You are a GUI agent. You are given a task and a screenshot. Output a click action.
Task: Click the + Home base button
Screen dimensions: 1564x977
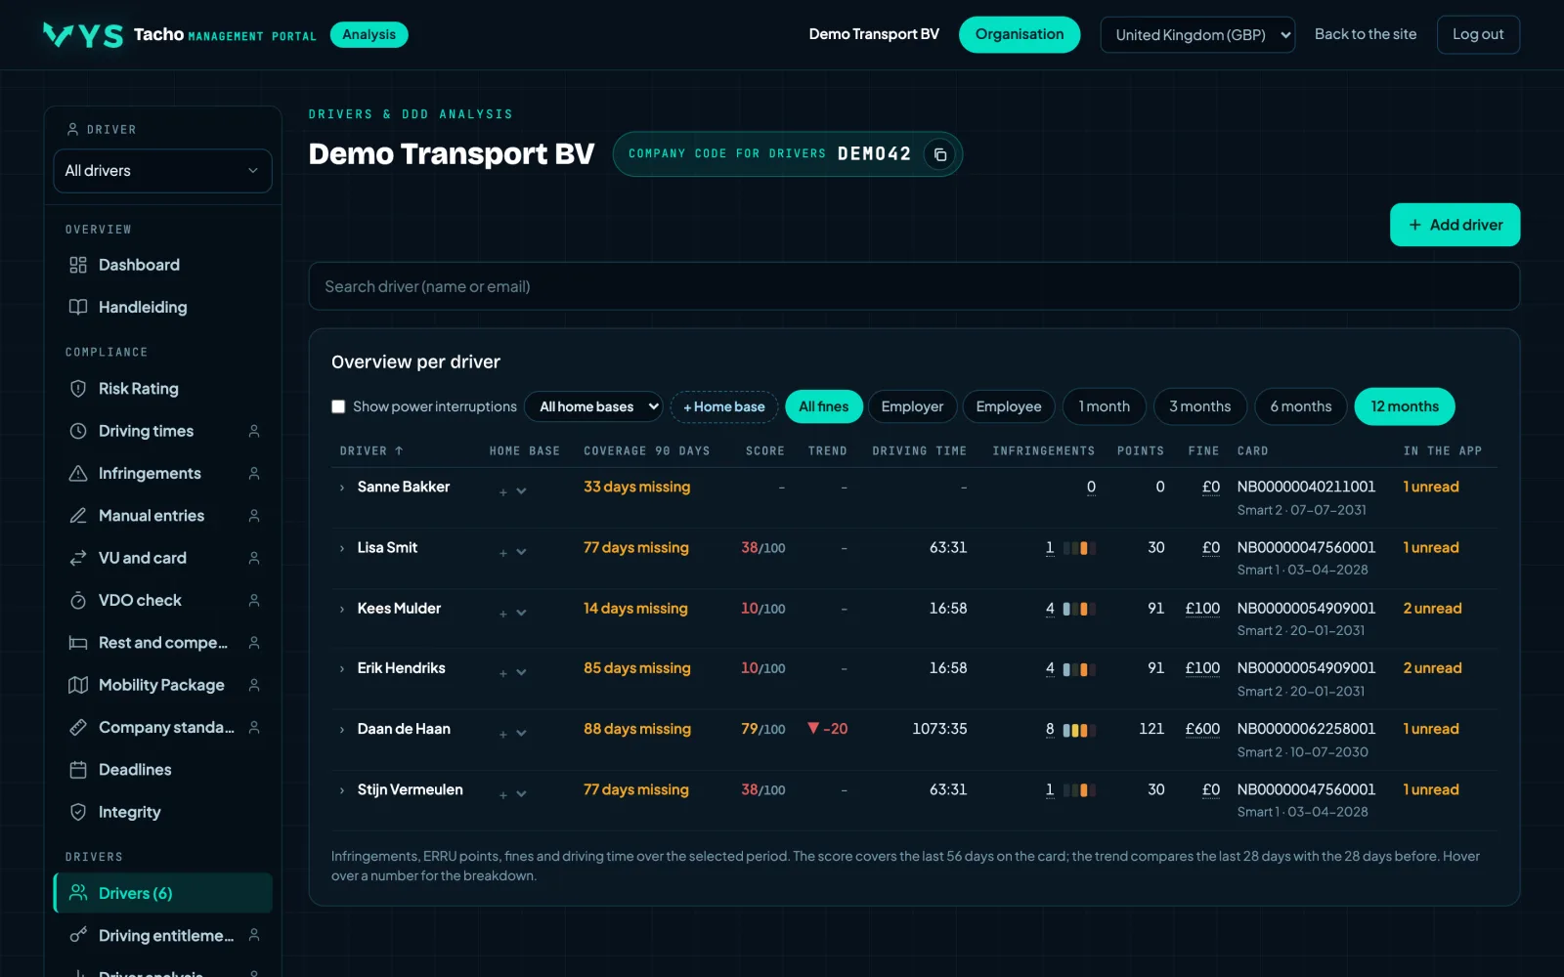724,406
